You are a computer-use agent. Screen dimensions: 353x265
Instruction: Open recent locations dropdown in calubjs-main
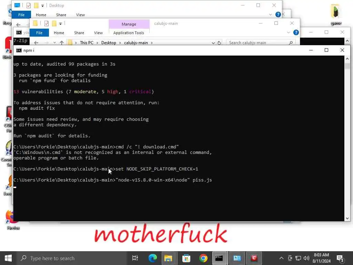(54, 42)
